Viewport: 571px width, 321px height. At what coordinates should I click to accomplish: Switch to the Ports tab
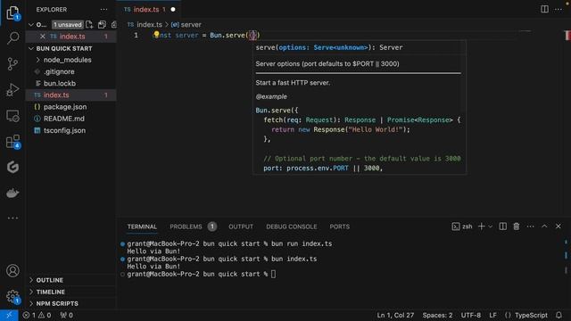(339, 226)
